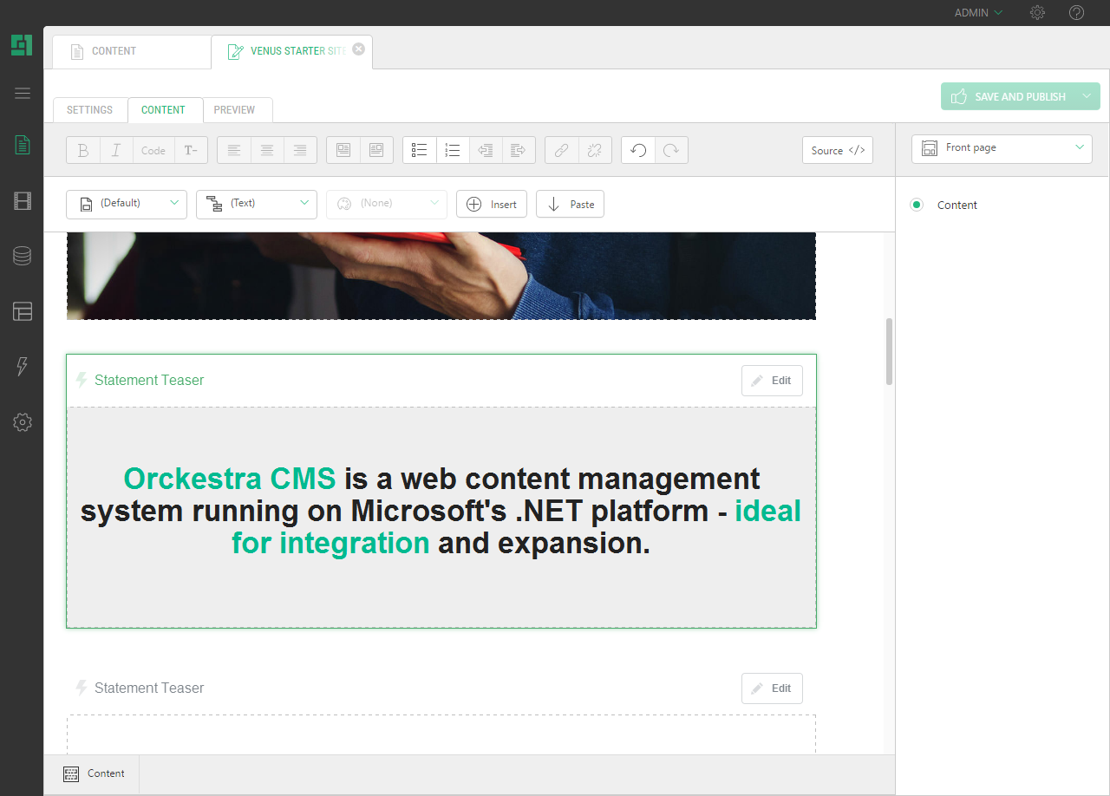The height and width of the screenshot is (796, 1110).
Task: Open the Data perspective database icon
Action: pyautogui.click(x=23, y=256)
